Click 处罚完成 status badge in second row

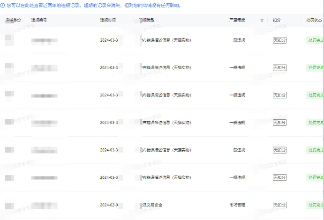pyautogui.click(x=315, y=68)
